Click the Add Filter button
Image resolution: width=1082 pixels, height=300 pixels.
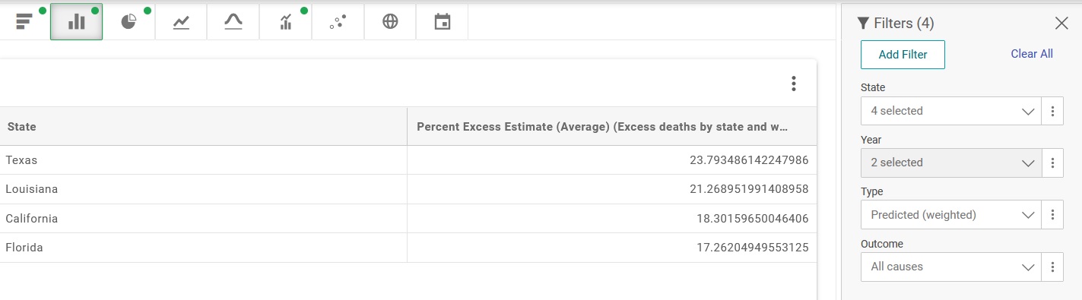[x=903, y=55]
